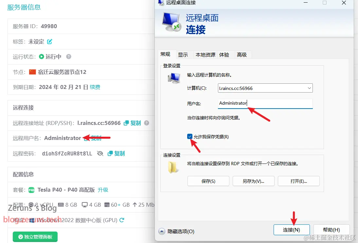
Task: Click the edit label pencil icon
Action: [x=49, y=42]
